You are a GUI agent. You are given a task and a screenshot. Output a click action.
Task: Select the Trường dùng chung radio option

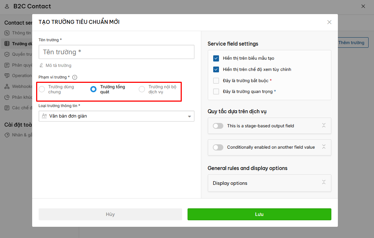tap(42, 89)
